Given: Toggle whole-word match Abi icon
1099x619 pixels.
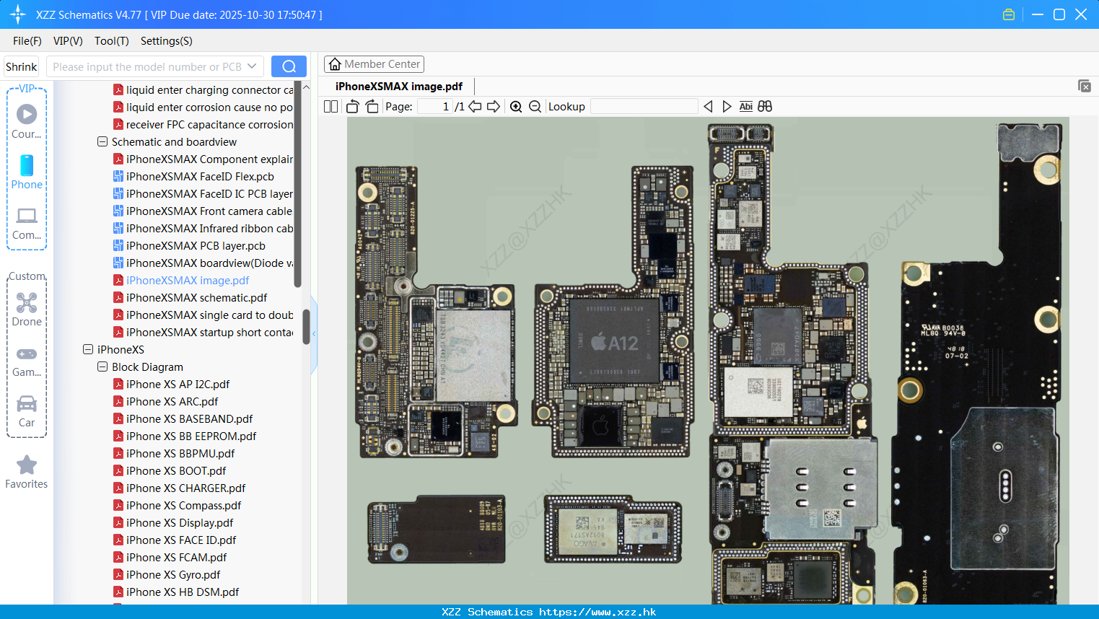Looking at the screenshot, I should click(x=746, y=106).
